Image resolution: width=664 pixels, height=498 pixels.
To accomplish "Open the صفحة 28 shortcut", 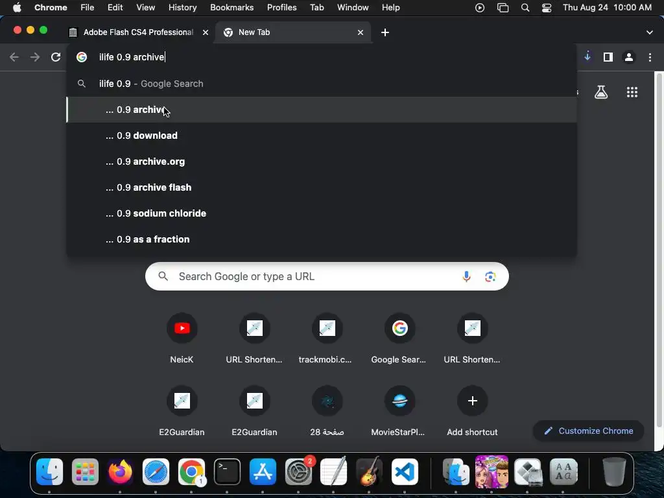I will 327,411.
